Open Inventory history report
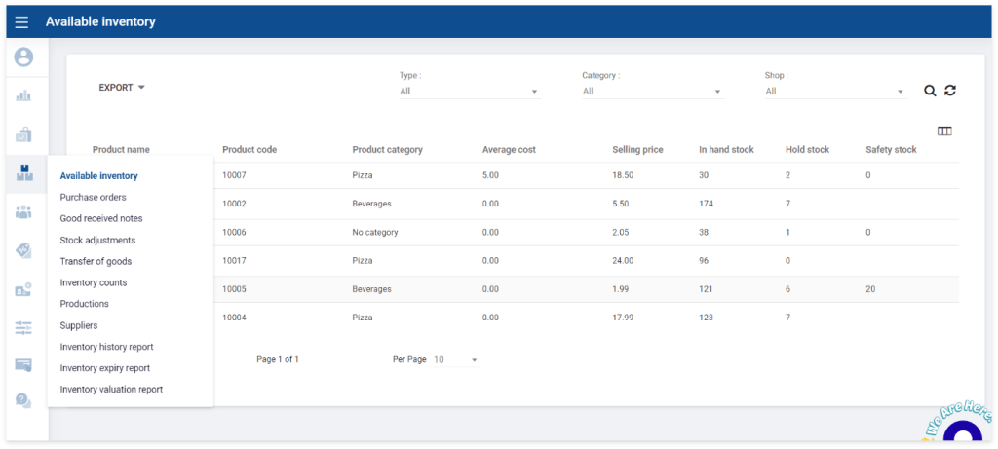 [x=106, y=348]
